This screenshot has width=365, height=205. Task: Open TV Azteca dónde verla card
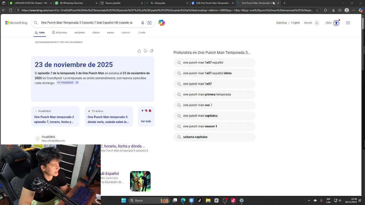(x=109, y=117)
